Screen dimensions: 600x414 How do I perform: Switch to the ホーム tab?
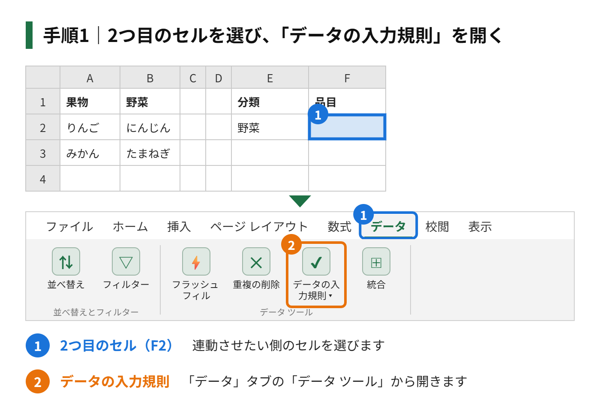130,226
